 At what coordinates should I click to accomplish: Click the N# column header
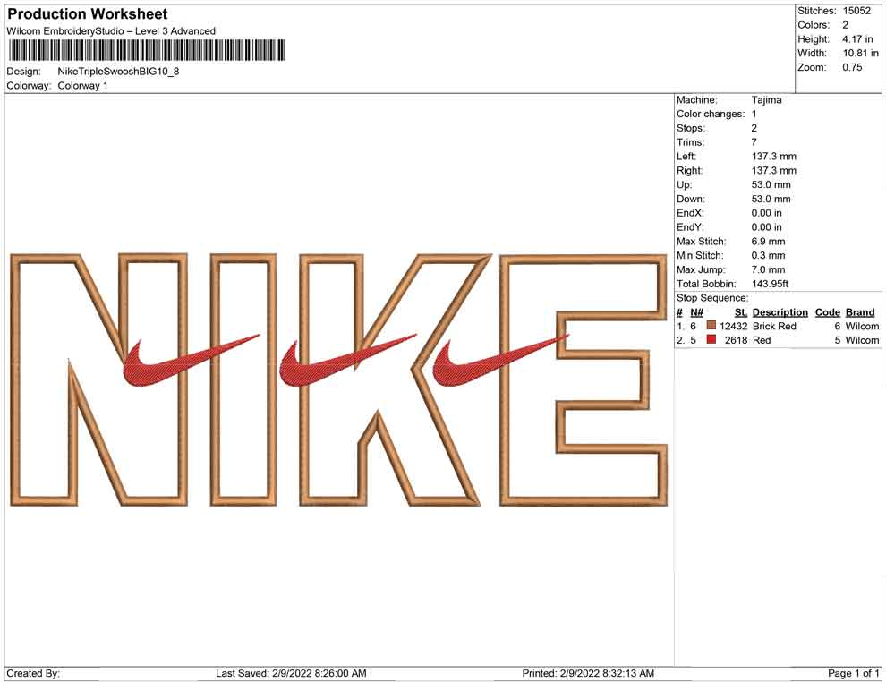[696, 312]
